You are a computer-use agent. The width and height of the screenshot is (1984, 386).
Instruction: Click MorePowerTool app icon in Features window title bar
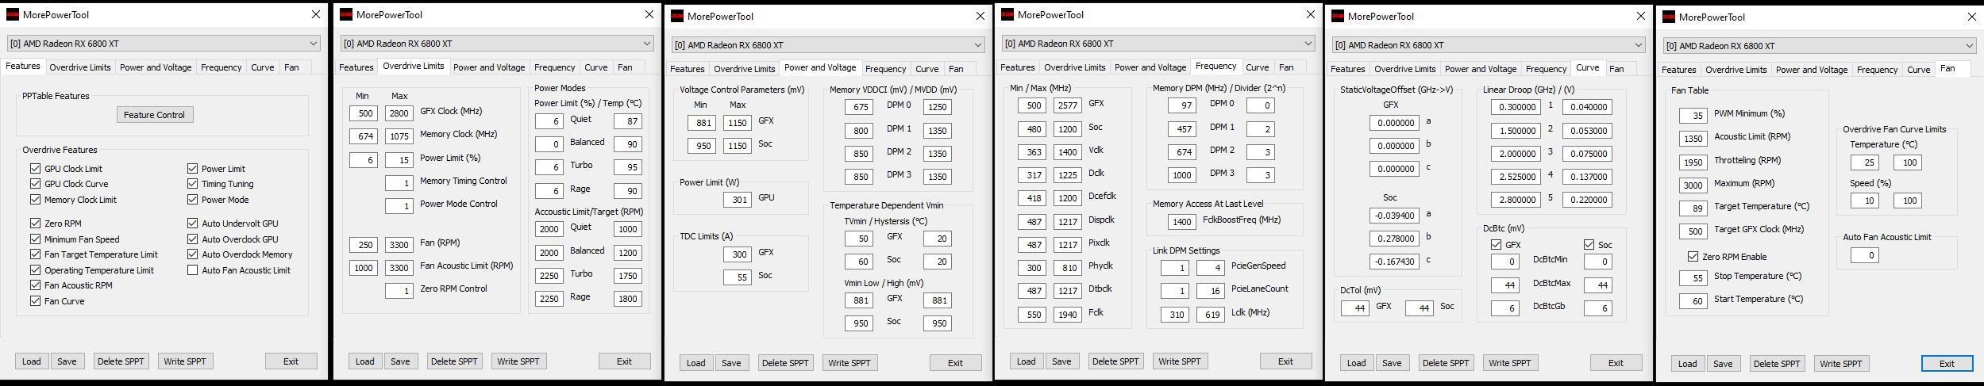tap(13, 14)
